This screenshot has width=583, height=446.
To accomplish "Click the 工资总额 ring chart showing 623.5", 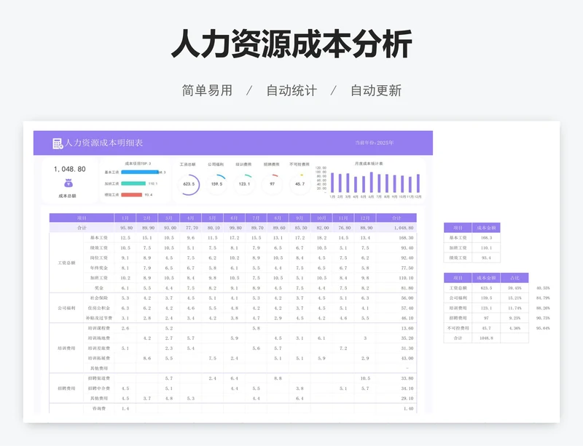I will click(x=189, y=184).
